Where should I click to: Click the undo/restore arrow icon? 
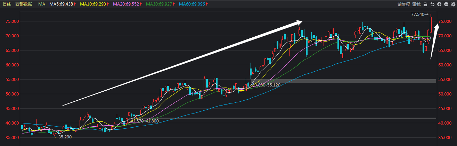pyautogui.click(x=432, y=4)
